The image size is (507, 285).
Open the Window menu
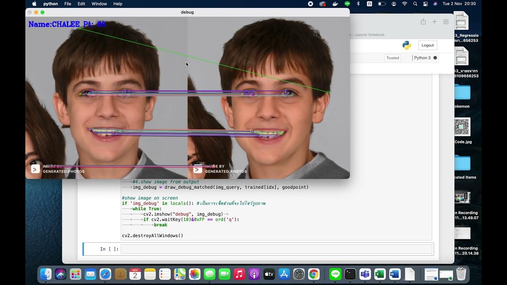(x=99, y=4)
